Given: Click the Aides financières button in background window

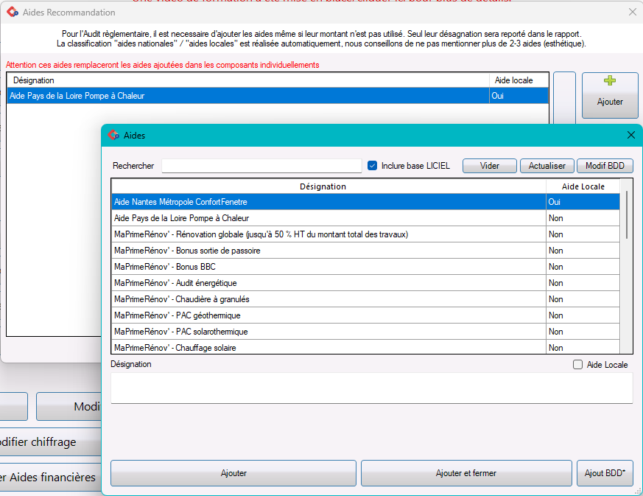Looking at the screenshot, I should 50,477.
